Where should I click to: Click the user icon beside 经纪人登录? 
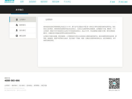tap(119, 2)
